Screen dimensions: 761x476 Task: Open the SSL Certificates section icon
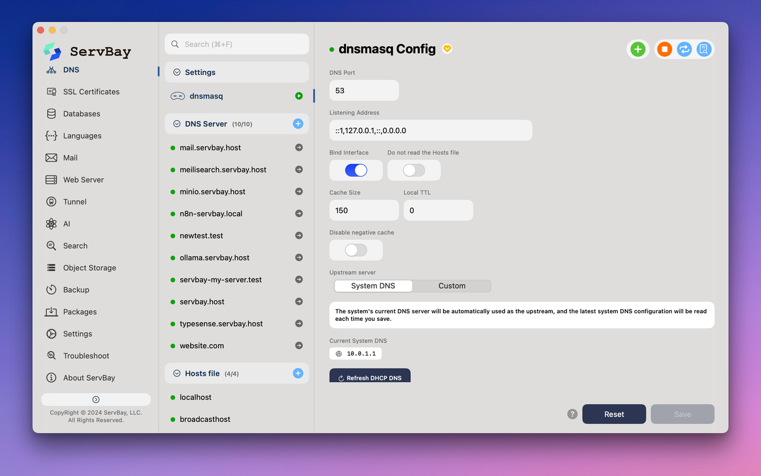[52, 92]
